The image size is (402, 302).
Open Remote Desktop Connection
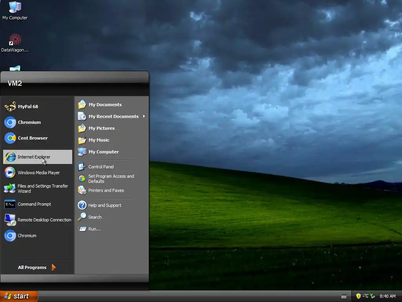coord(38,220)
